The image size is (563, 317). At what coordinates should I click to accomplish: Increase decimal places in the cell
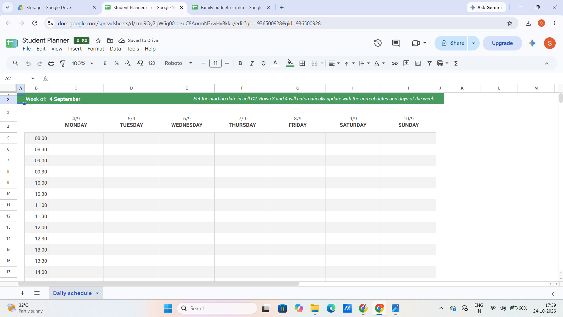tap(140, 63)
